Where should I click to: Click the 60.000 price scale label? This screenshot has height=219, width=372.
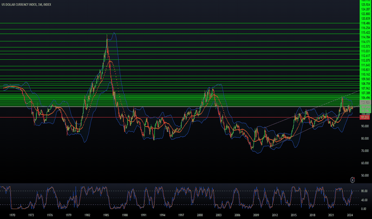point(365,163)
